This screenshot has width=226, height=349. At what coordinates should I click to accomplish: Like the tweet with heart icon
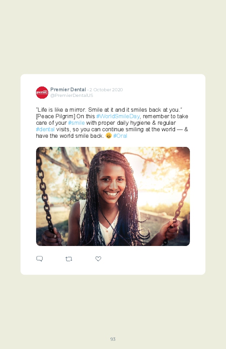98,259
